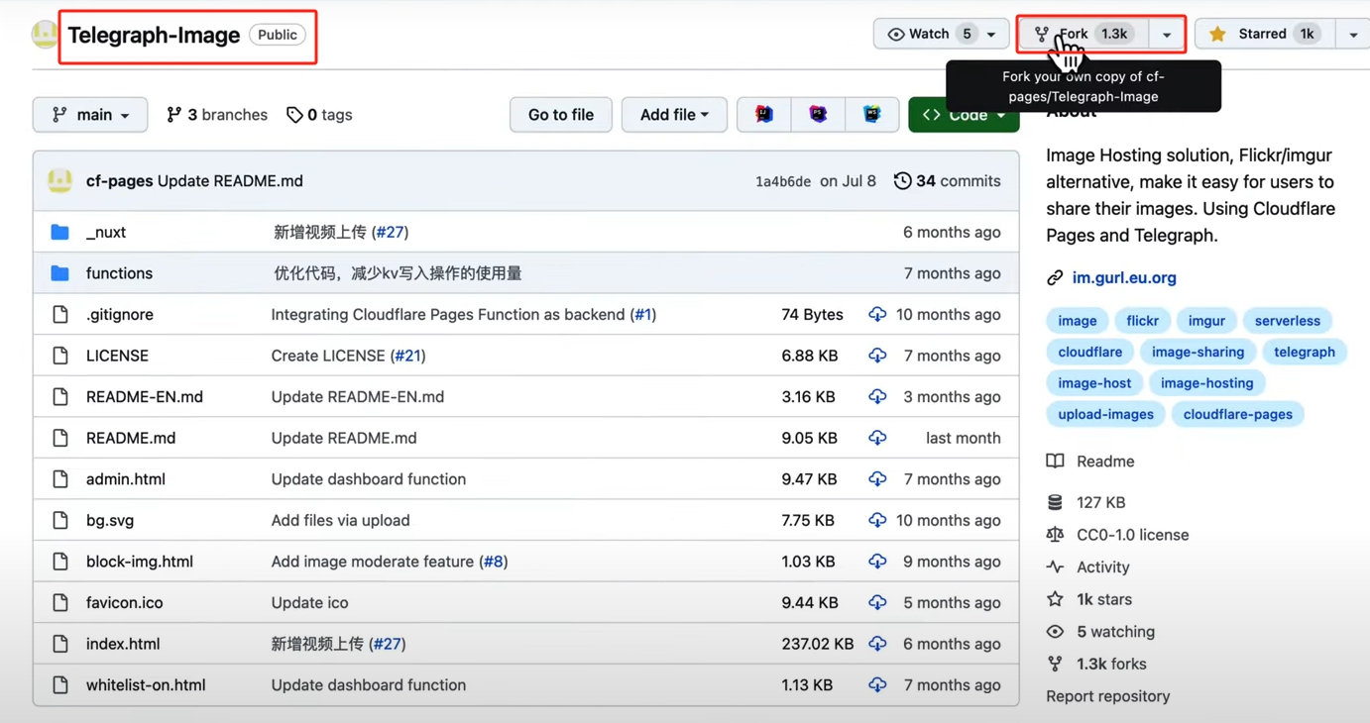
Task: Open the admin.html file
Action: 126,479
